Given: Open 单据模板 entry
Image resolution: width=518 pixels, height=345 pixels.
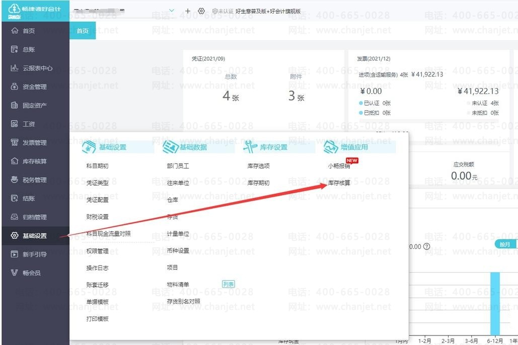Looking at the screenshot, I should coord(98,302).
